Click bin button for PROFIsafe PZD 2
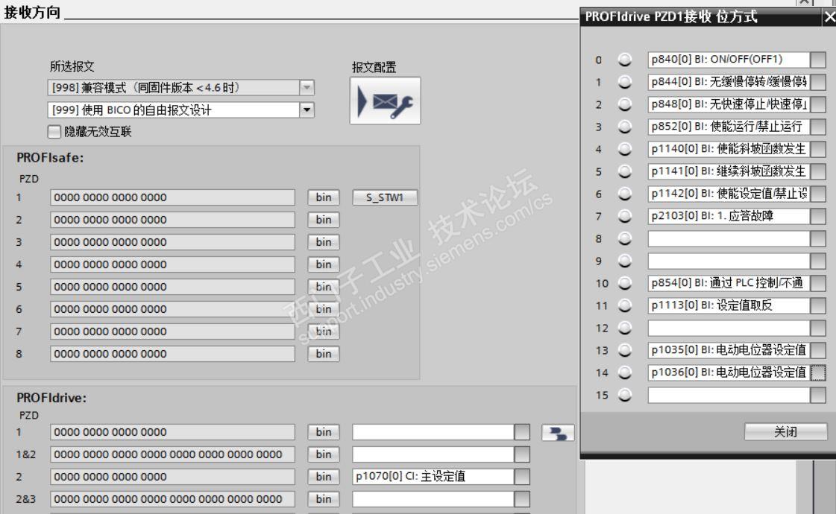This screenshot has width=836, height=514. pyautogui.click(x=323, y=220)
